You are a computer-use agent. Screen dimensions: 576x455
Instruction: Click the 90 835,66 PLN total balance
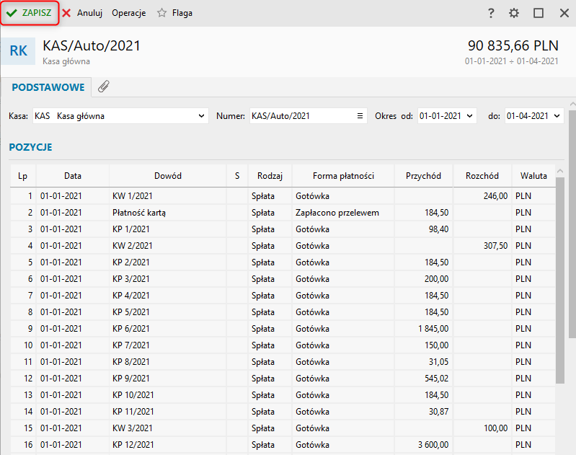pyautogui.click(x=513, y=45)
